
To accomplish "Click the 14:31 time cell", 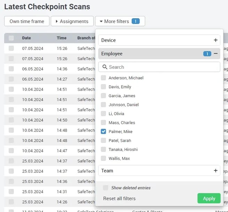I will coord(62,192).
